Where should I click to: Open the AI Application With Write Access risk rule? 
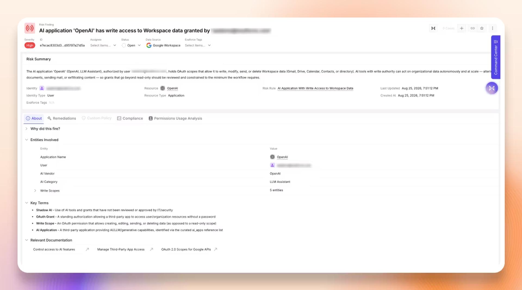(x=315, y=88)
